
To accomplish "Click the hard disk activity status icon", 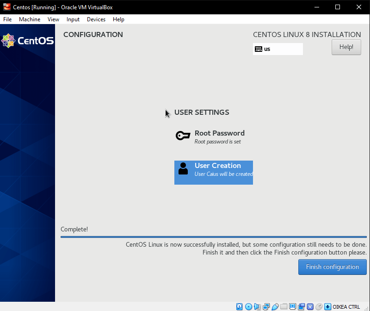I will click(239, 306).
